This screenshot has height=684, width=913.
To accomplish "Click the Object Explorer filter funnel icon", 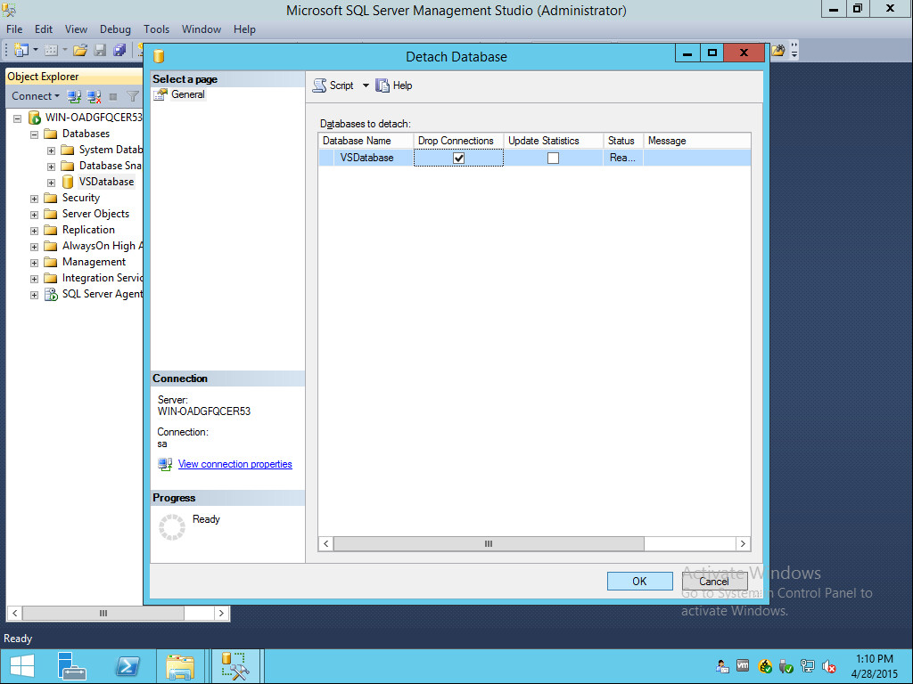I will pos(133,96).
